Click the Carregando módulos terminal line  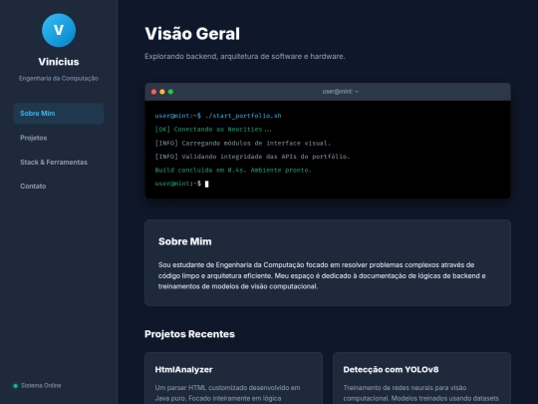coord(243,144)
